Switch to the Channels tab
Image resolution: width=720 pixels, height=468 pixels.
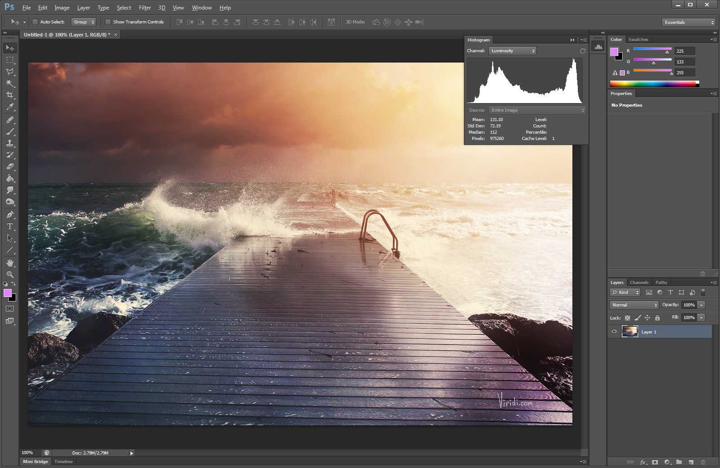pos(639,283)
